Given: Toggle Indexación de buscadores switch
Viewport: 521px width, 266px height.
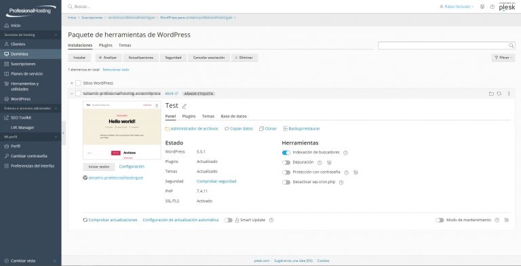Looking at the screenshot, I should [x=286, y=153].
